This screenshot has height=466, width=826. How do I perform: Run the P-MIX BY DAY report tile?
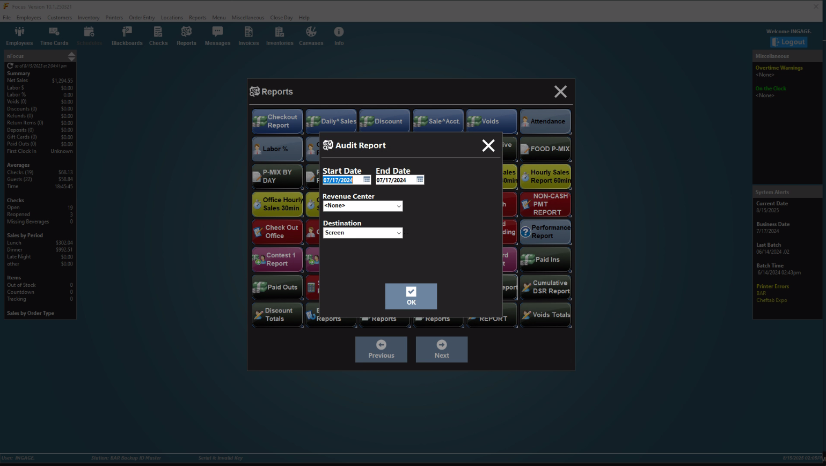click(x=277, y=176)
